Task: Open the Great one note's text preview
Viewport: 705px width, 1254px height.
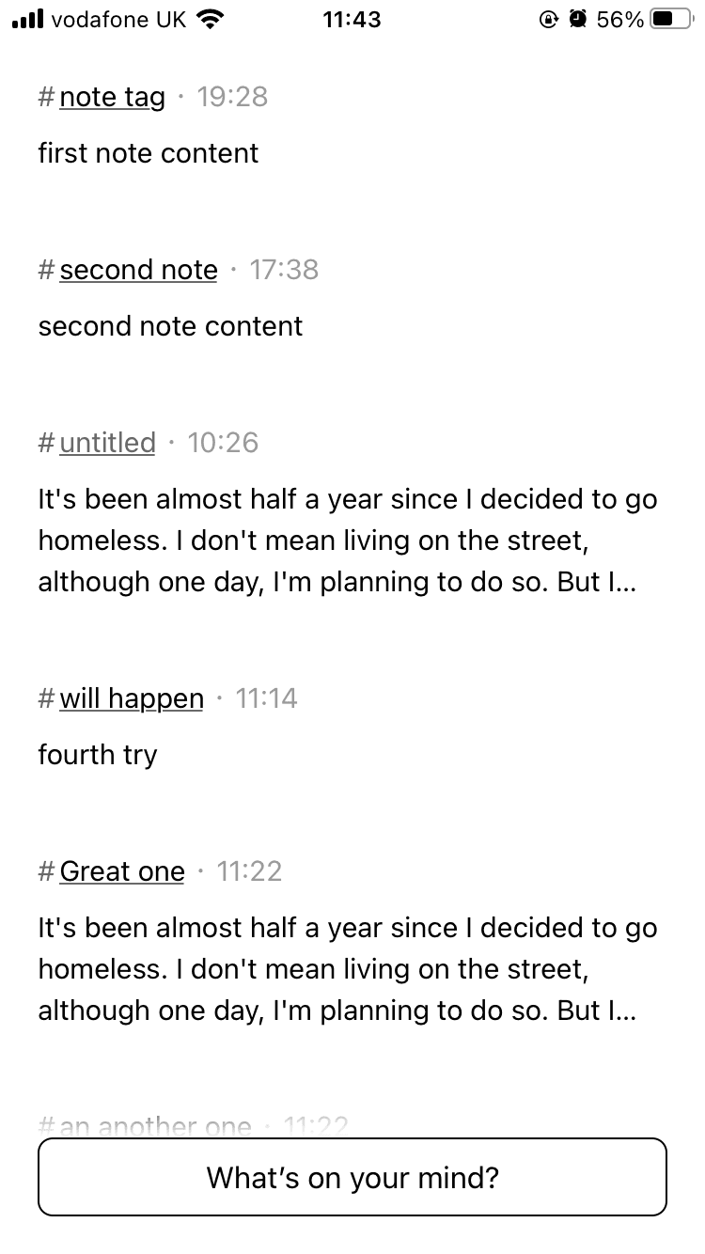Action: click(347, 969)
